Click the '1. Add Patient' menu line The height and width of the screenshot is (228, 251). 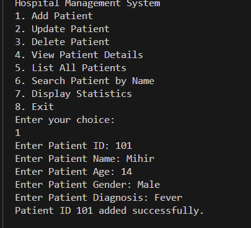(x=54, y=16)
